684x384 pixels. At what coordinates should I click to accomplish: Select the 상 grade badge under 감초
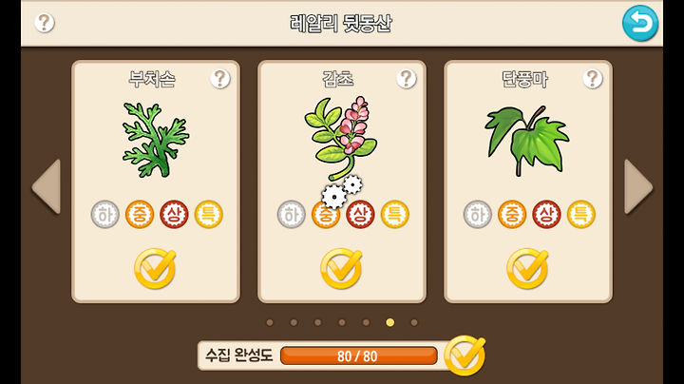pyautogui.click(x=360, y=214)
